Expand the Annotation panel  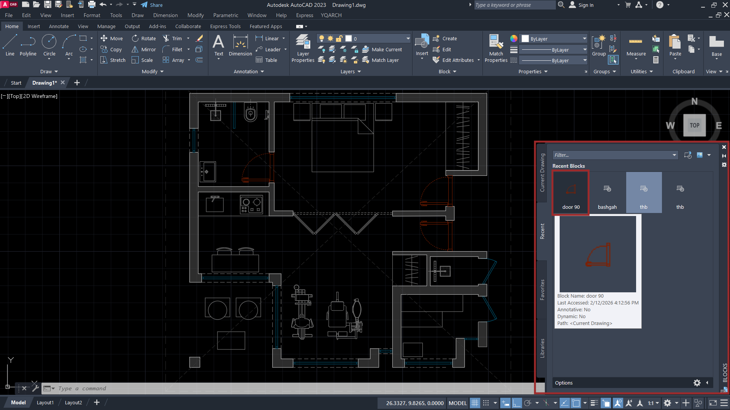(x=249, y=71)
